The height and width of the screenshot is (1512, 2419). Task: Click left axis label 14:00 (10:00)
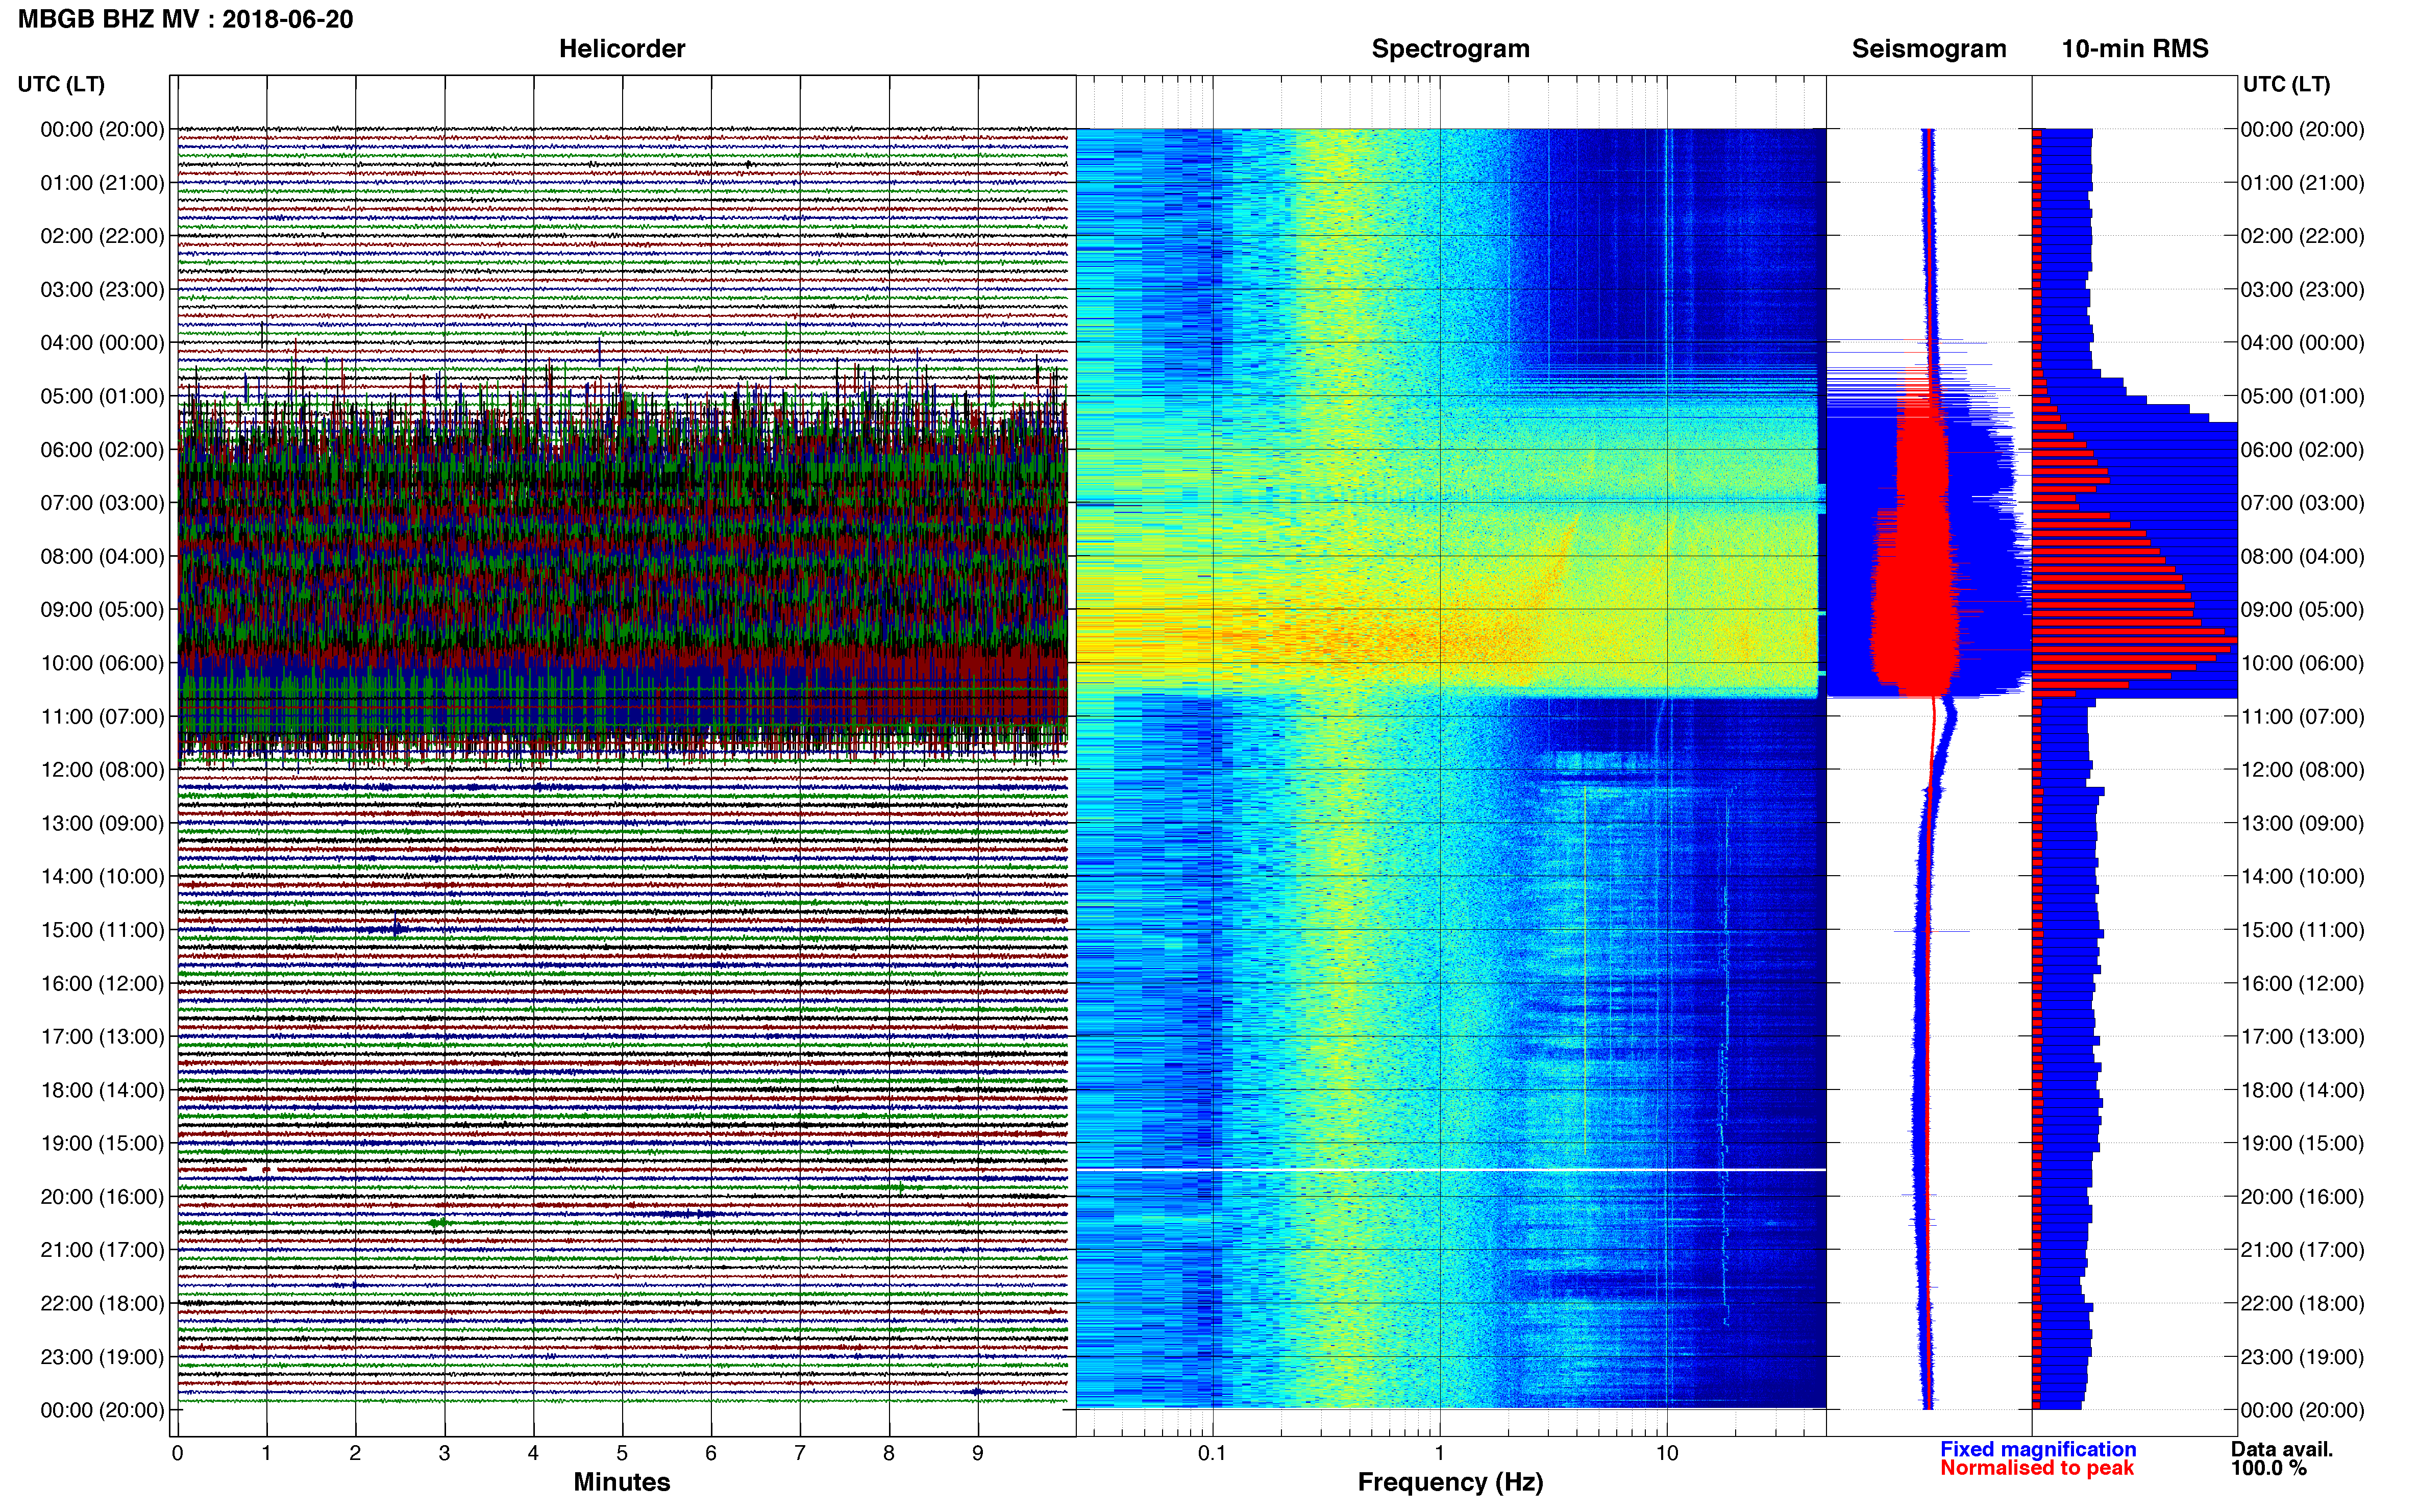(x=102, y=877)
